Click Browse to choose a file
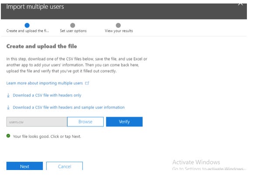The height and width of the screenshot is (177, 260). 86,122
